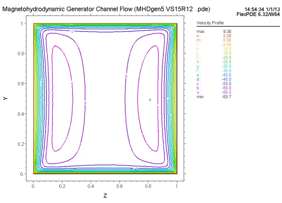This screenshot has width=282, height=203.
Task: Select legend entry 'h: -25.0'
Action: point(214,62)
